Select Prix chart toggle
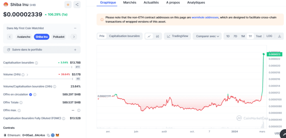 pyautogui.click(x=102, y=36)
